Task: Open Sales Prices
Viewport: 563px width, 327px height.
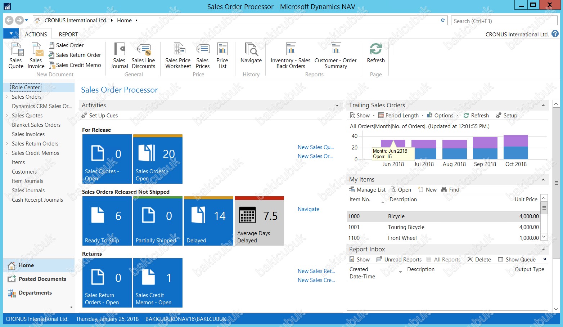Action: click(x=203, y=55)
